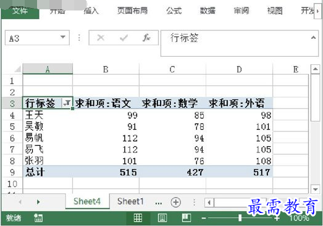The image size is (323, 226).
Task: Select the cell with name 易飞
Action: [x=48, y=149]
